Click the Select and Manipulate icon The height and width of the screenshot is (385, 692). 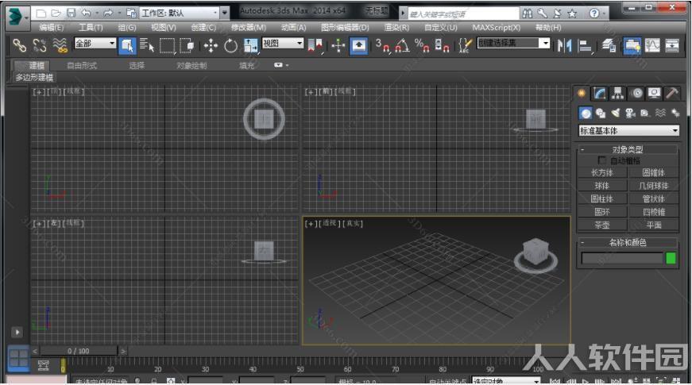(x=338, y=45)
